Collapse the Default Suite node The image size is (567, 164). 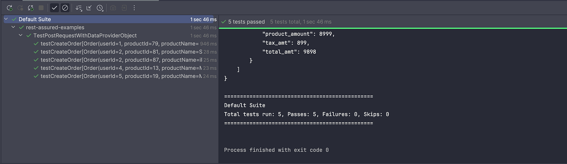click(x=6, y=19)
